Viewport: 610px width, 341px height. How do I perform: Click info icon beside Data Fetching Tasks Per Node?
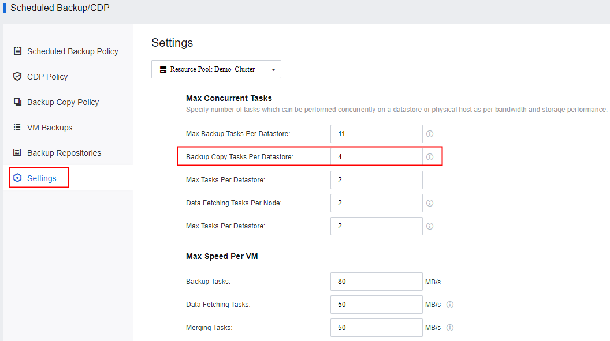pyautogui.click(x=430, y=203)
